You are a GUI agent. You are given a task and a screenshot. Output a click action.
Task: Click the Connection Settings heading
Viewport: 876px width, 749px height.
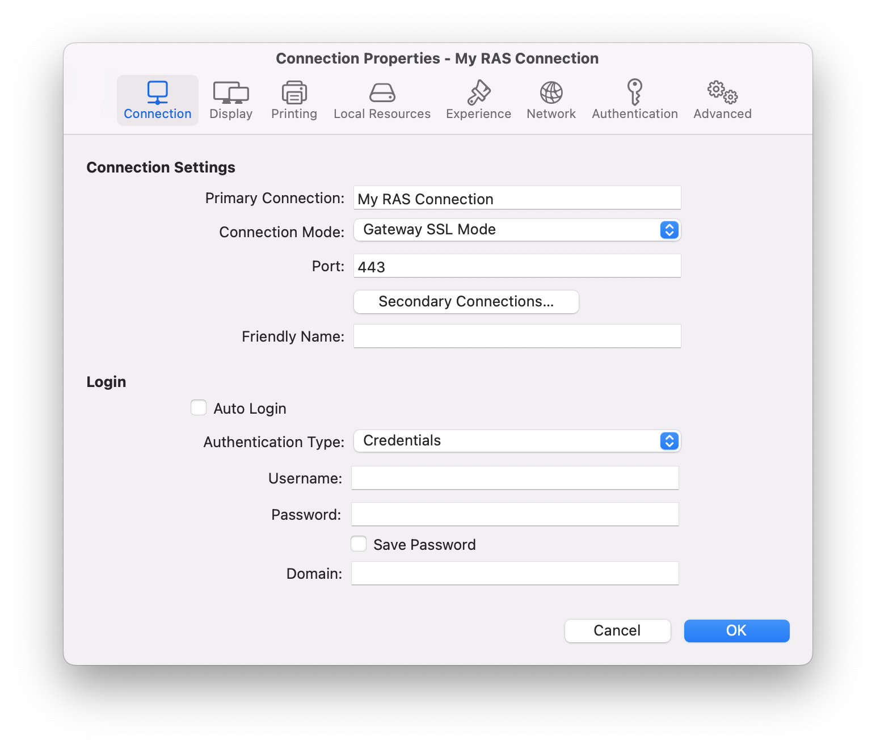[x=161, y=167]
